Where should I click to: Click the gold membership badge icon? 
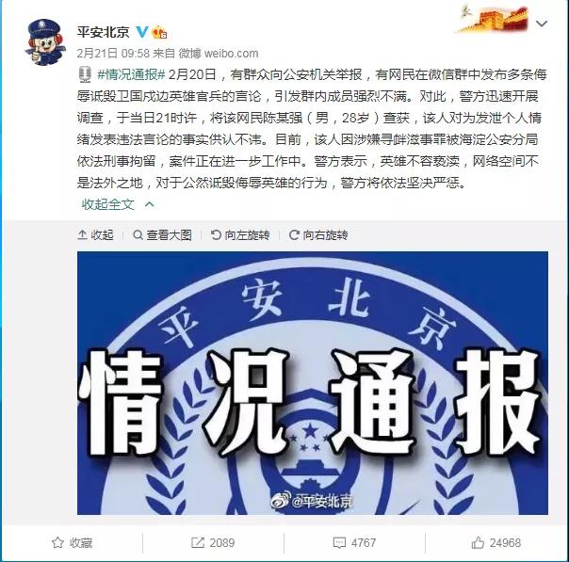click(x=159, y=33)
